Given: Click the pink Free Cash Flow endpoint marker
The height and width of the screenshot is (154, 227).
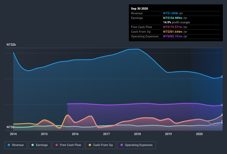Looking at the screenshot, I should click(222, 121).
